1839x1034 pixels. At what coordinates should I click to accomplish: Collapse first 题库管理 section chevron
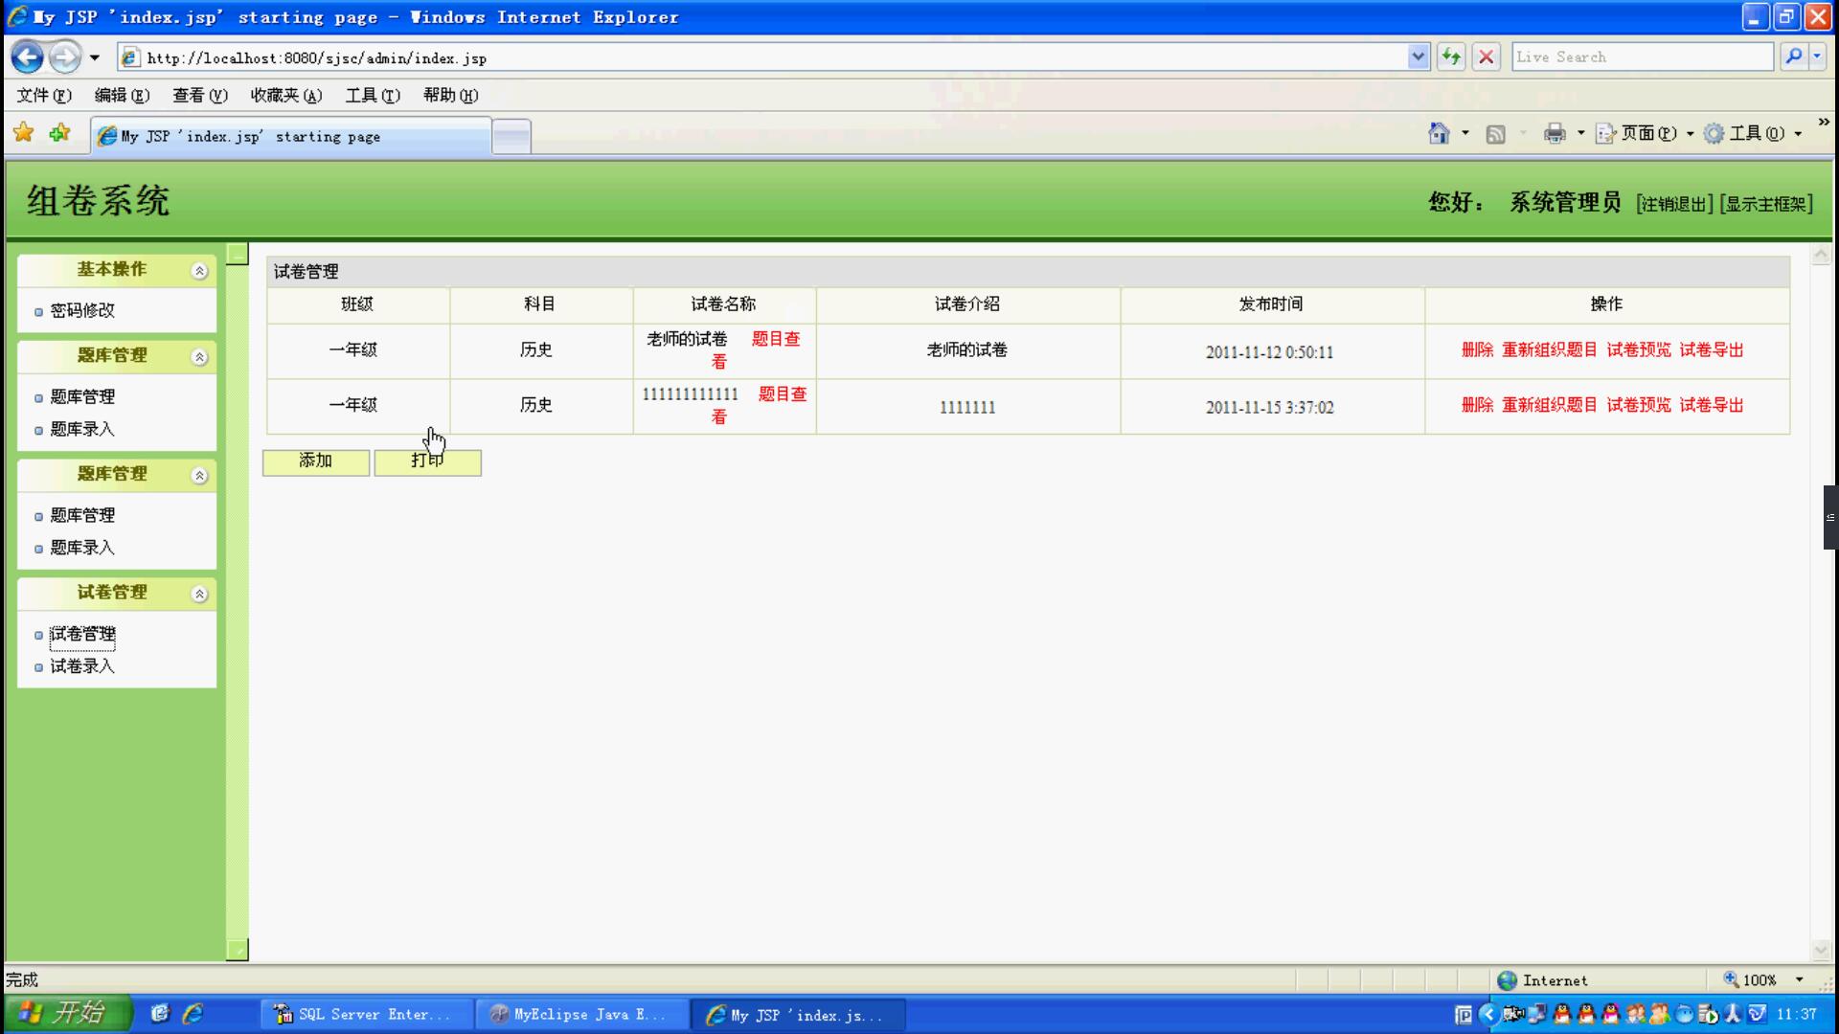pyautogui.click(x=199, y=357)
